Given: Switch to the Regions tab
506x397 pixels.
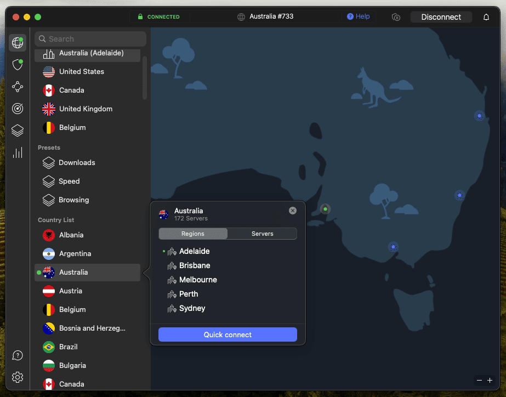Looking at the screenshot, I should pos(193,234).
